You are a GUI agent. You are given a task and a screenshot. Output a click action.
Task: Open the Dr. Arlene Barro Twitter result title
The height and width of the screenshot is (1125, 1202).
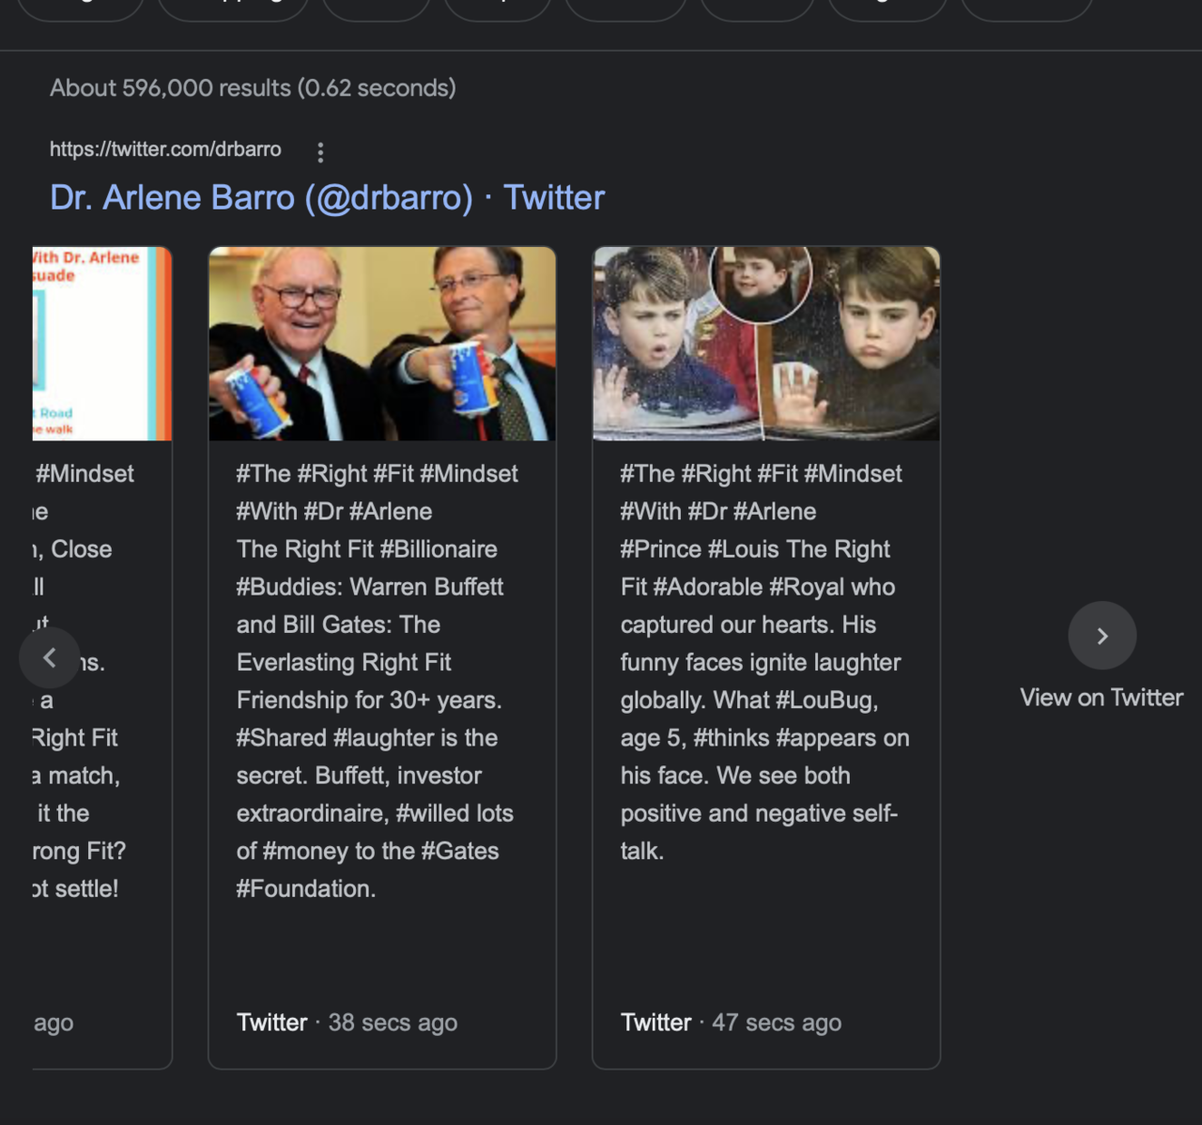[327, 198]
